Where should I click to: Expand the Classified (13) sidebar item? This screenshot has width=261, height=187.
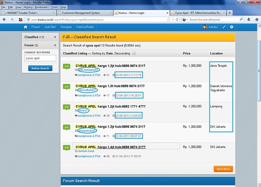(40, 37)
